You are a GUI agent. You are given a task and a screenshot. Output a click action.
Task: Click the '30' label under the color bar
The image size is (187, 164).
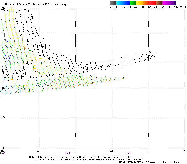coord(149,7)
